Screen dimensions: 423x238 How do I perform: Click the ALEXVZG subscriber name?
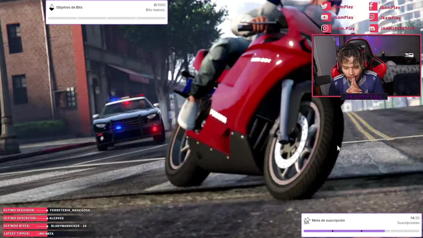[x=57, y=218]
